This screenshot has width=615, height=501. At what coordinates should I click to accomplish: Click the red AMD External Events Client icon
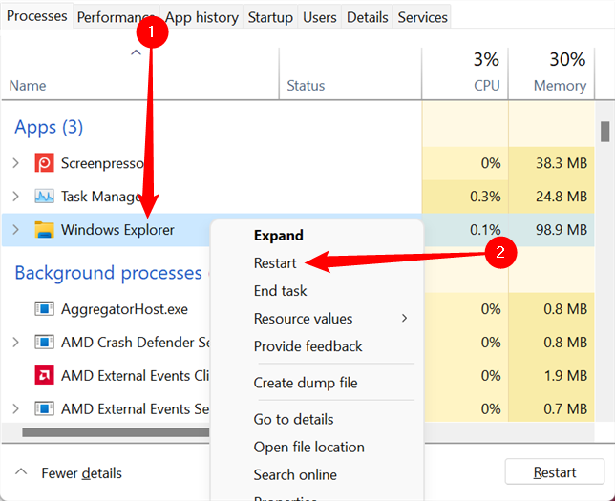pyautogui.click(x=44, y=375)
